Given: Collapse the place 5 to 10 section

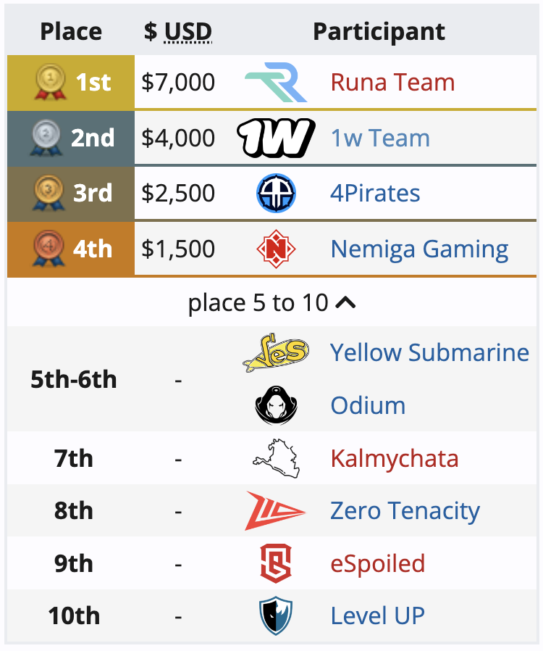Looking at the screenshot, I should pos(271,303).
